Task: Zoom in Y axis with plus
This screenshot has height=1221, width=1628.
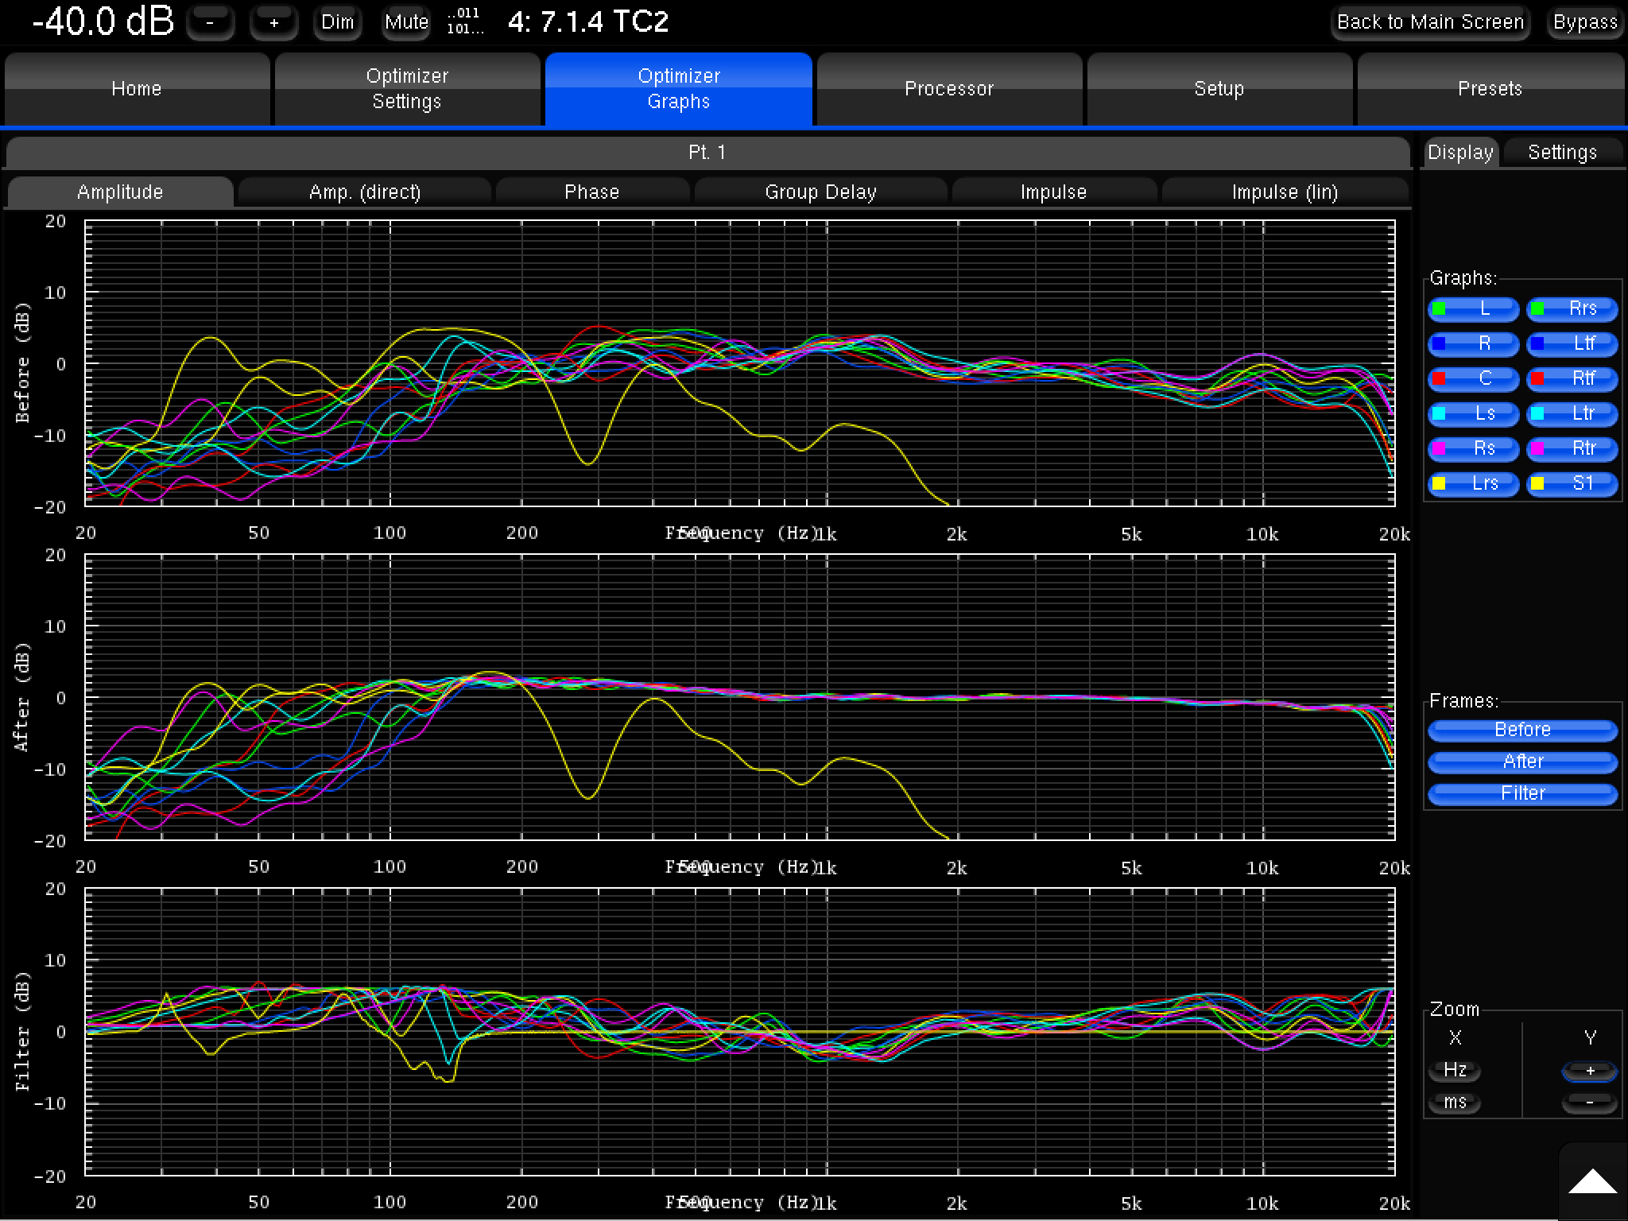Action: [1589, 1071]
